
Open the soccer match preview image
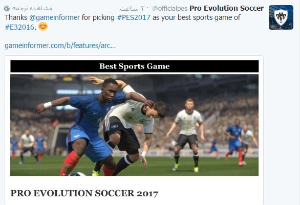point(134,125)
